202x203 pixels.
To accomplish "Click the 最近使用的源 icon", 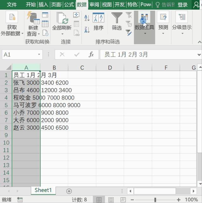I will click(45, 33).
